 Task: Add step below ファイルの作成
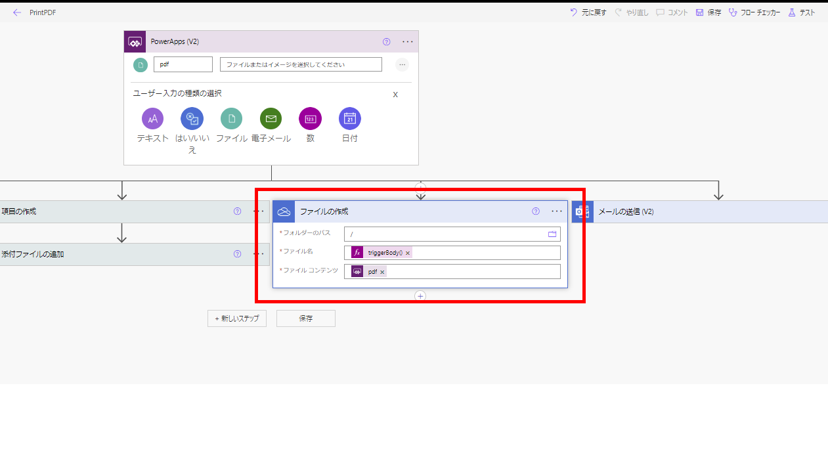tap(421, 296)
